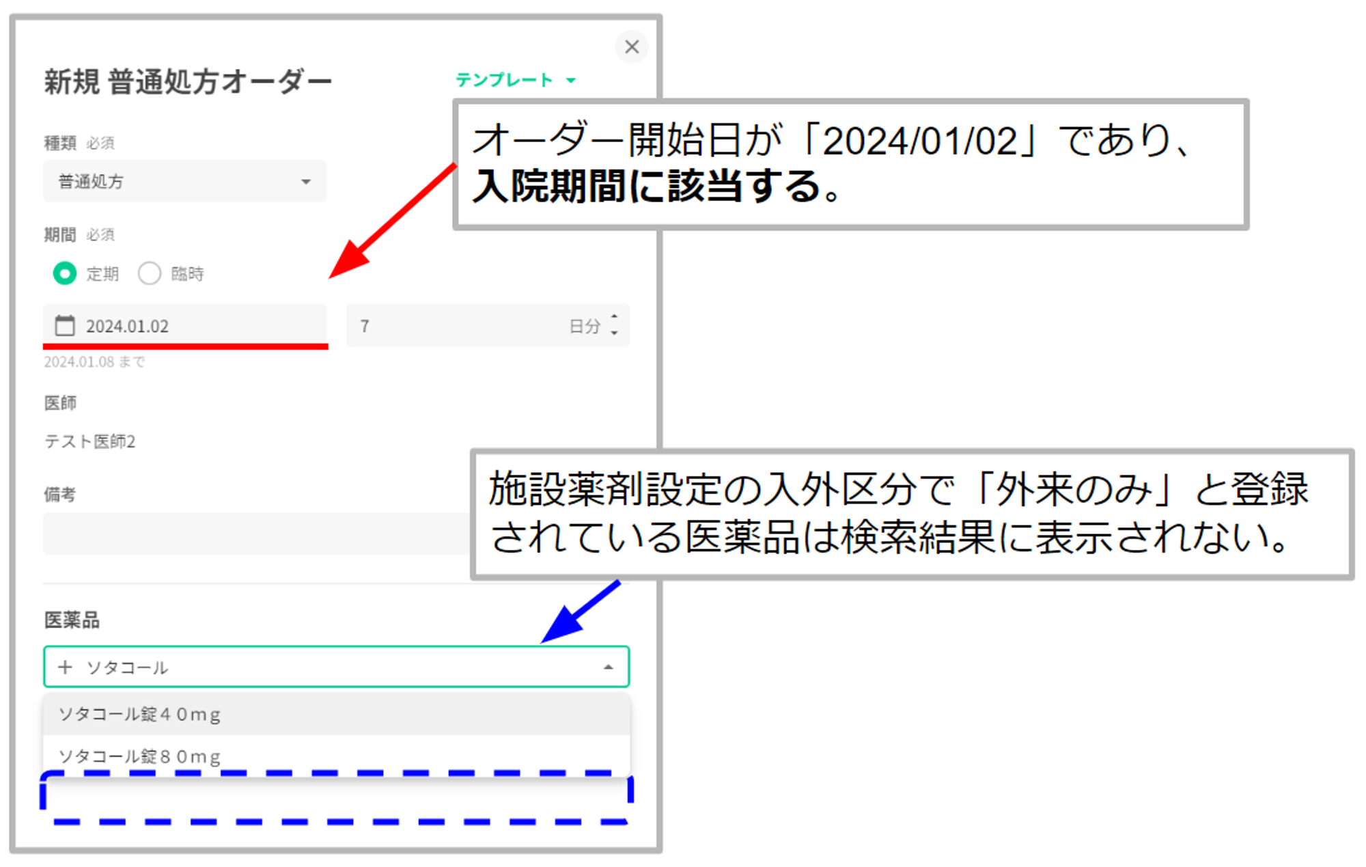Click the 臨時 label text
The width and height of the screenshot is (1366, 867).
point(187,274)
